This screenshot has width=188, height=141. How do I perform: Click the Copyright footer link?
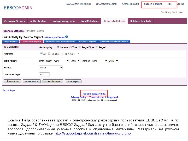[113, 97]
